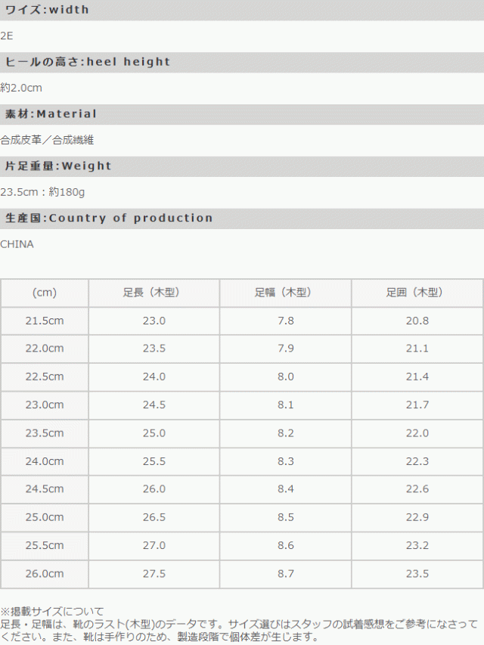This screenshot has width=484, height=645.
Task: Click the 足幅（木型） column header
Action: coord(285,293)
